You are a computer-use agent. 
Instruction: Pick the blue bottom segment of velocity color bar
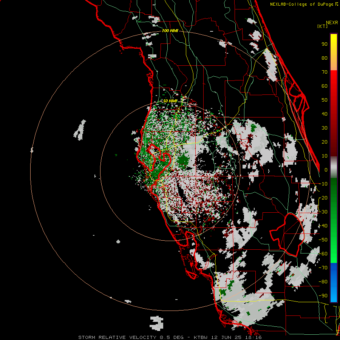[x=334, y=283]
